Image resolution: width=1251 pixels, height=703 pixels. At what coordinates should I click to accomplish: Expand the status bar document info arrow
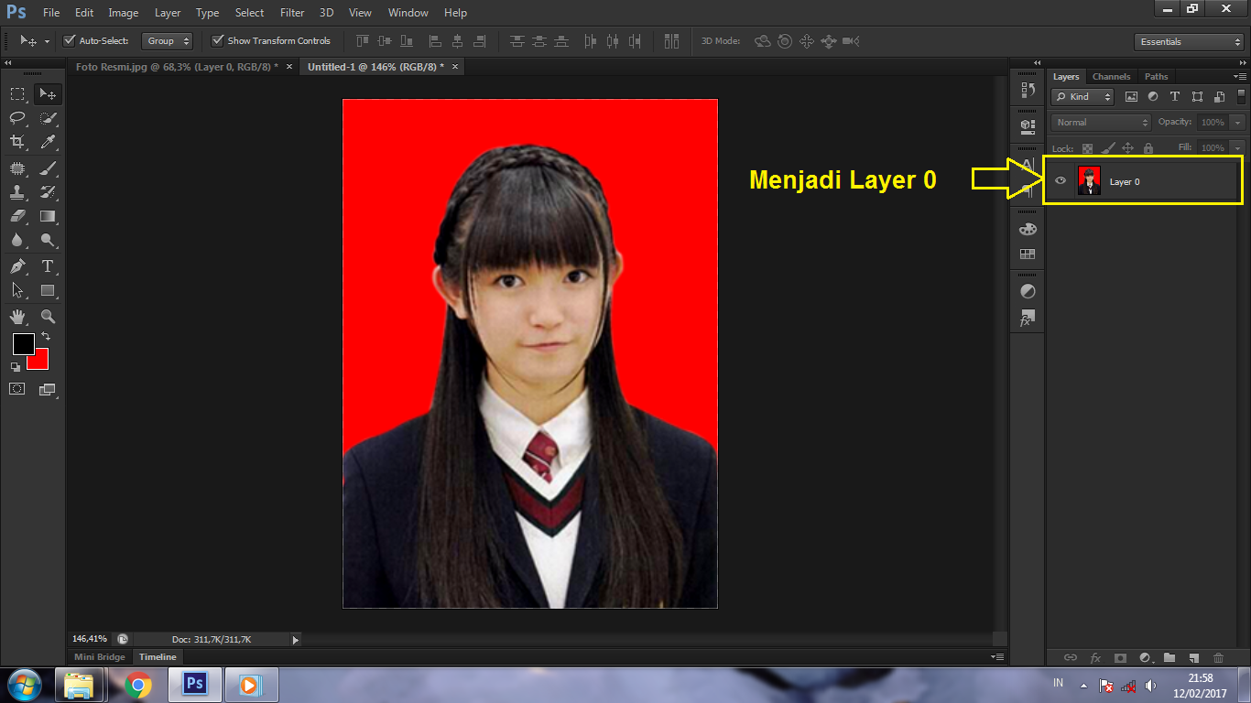294,640
